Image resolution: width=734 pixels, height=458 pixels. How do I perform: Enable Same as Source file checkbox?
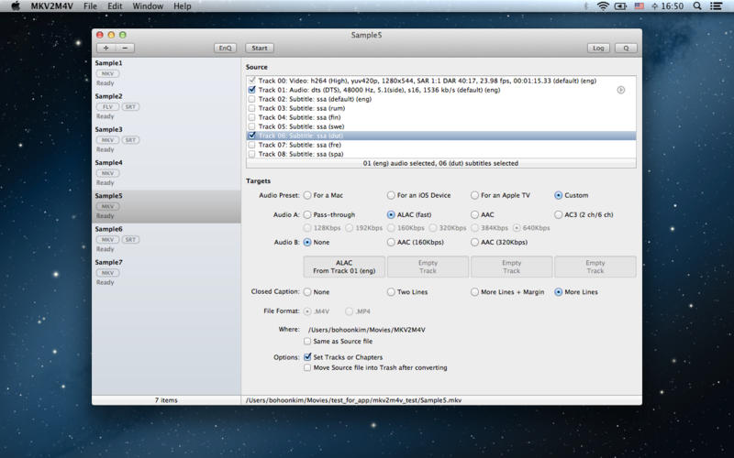pos(307,341)
